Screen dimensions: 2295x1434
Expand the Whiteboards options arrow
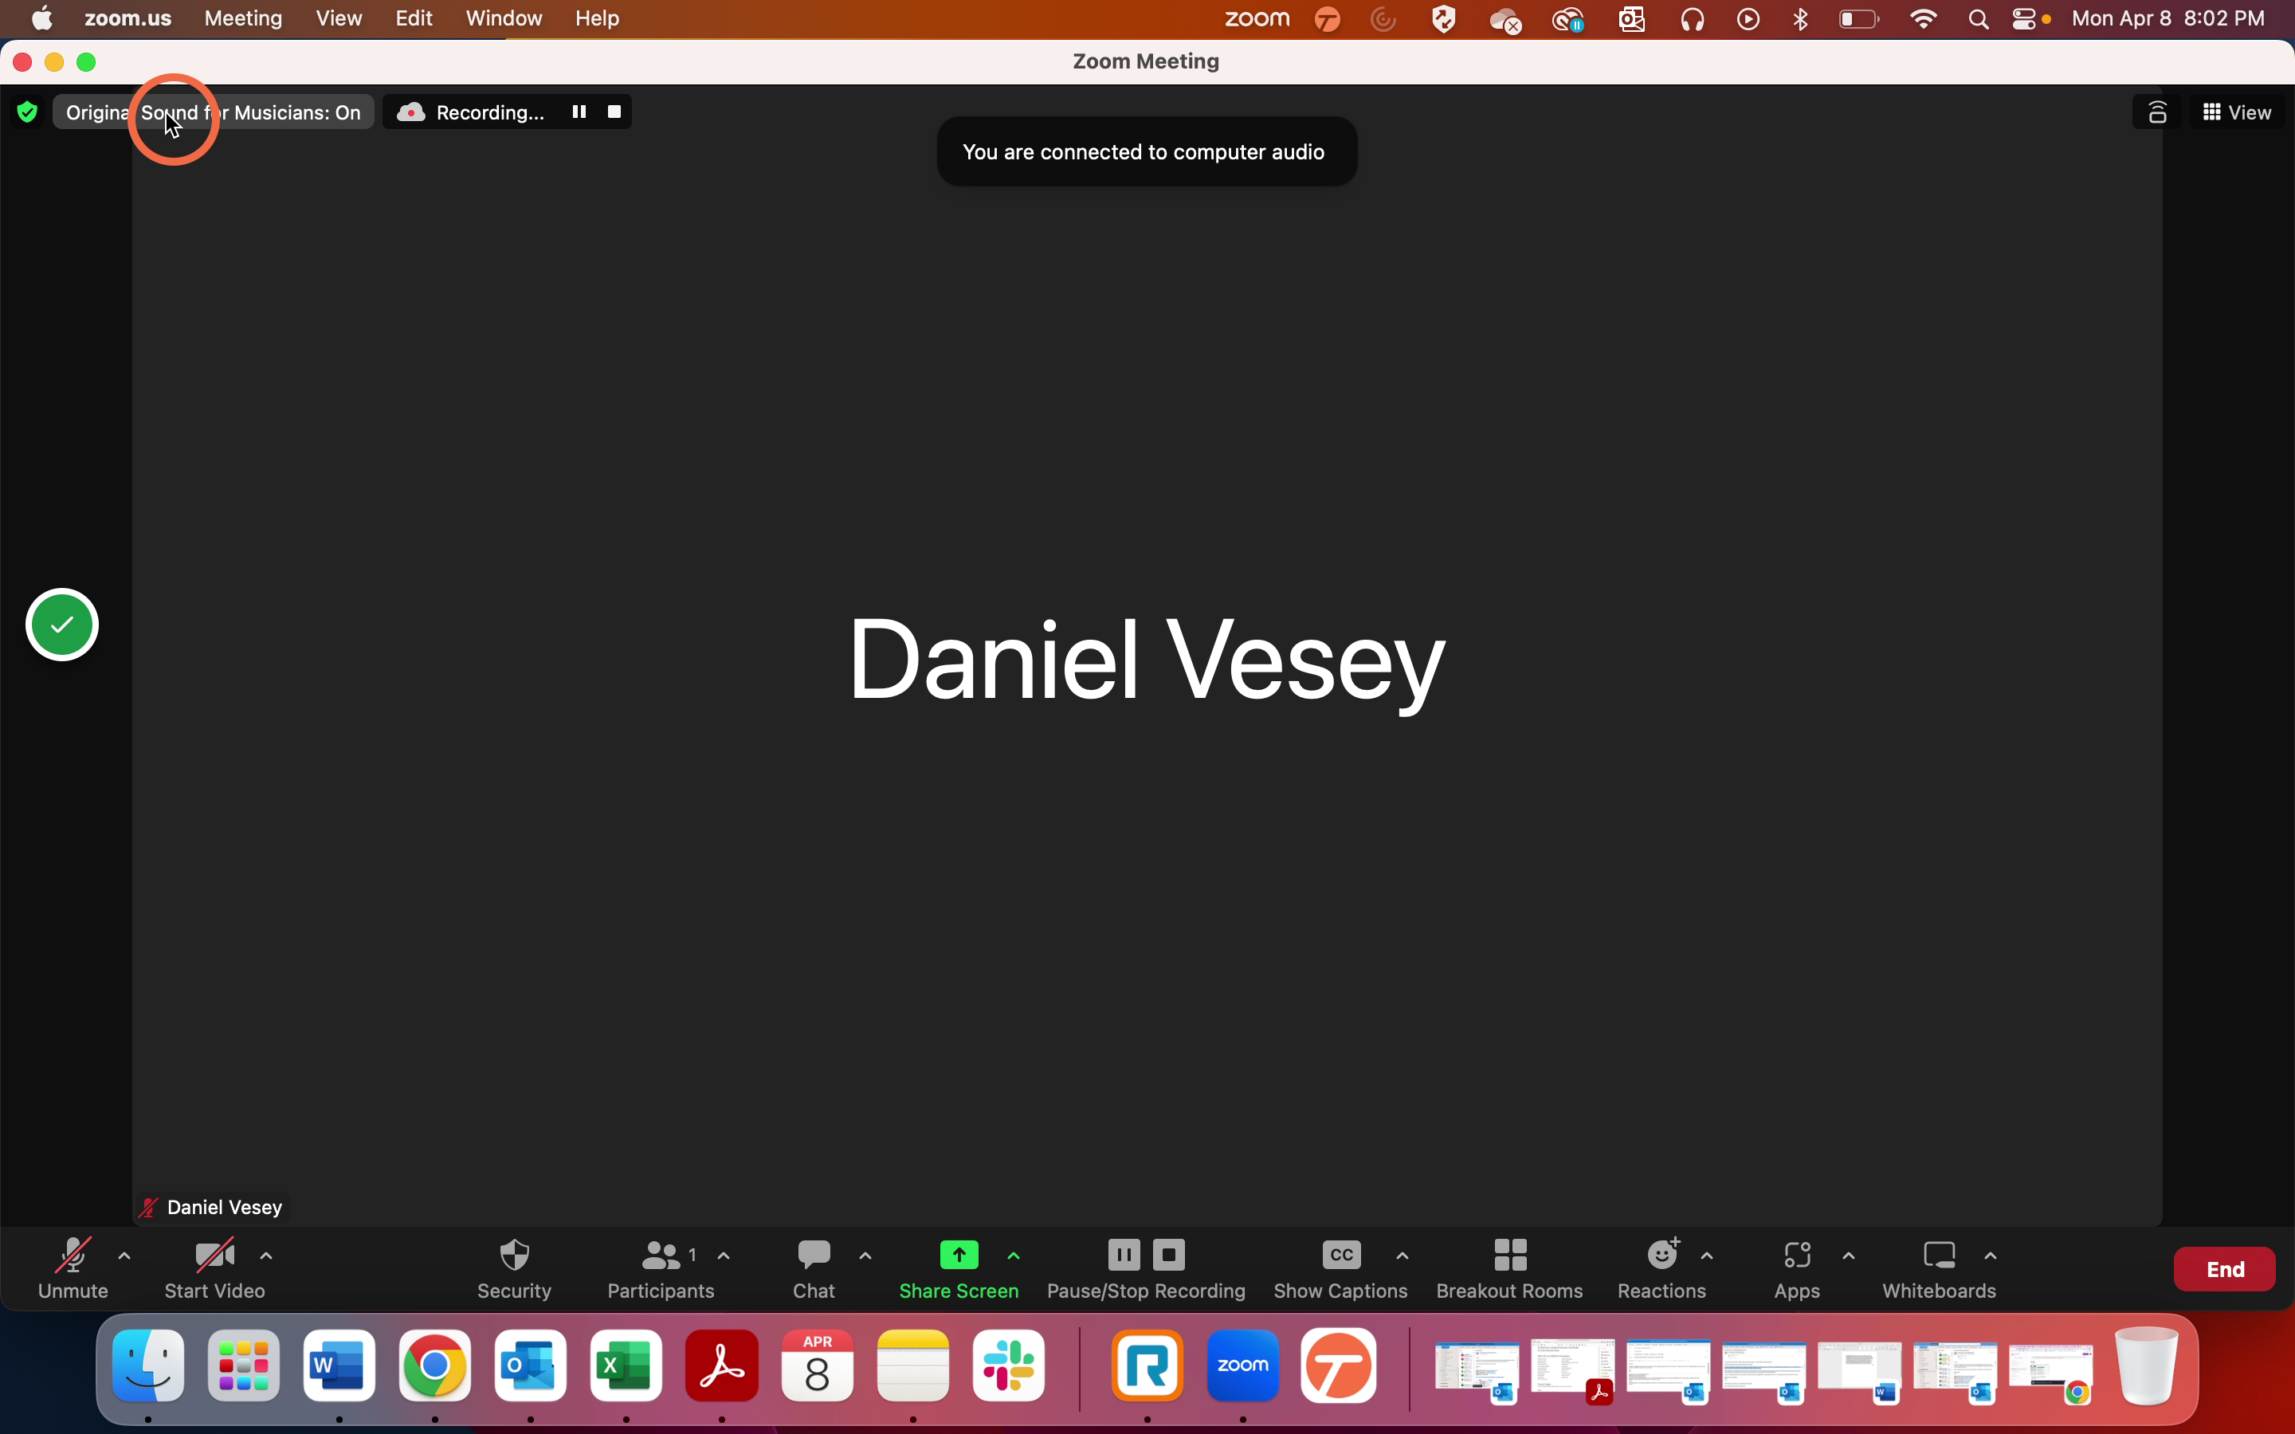click(x=1991, y=1256)
